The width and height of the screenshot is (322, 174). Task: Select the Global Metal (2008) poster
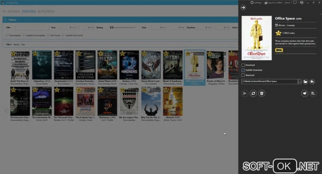(107, 65)
